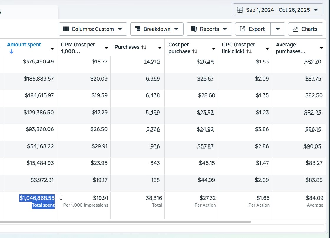330x238 pixels.
Task: Click the blue sort arrow under Amount spent
Action: [x=11, y=51]
